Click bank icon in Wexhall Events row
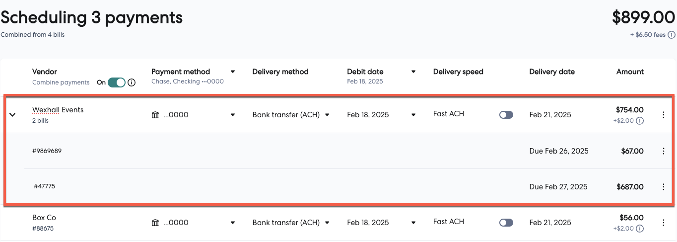 point(155,115)
